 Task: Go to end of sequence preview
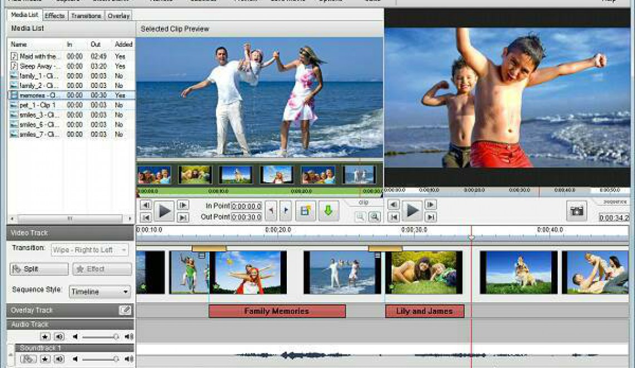[x=431, y=217]
